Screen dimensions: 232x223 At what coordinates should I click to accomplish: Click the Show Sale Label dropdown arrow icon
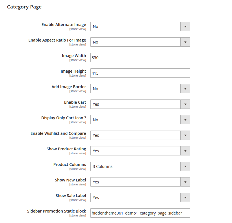(x=185, y=197)
